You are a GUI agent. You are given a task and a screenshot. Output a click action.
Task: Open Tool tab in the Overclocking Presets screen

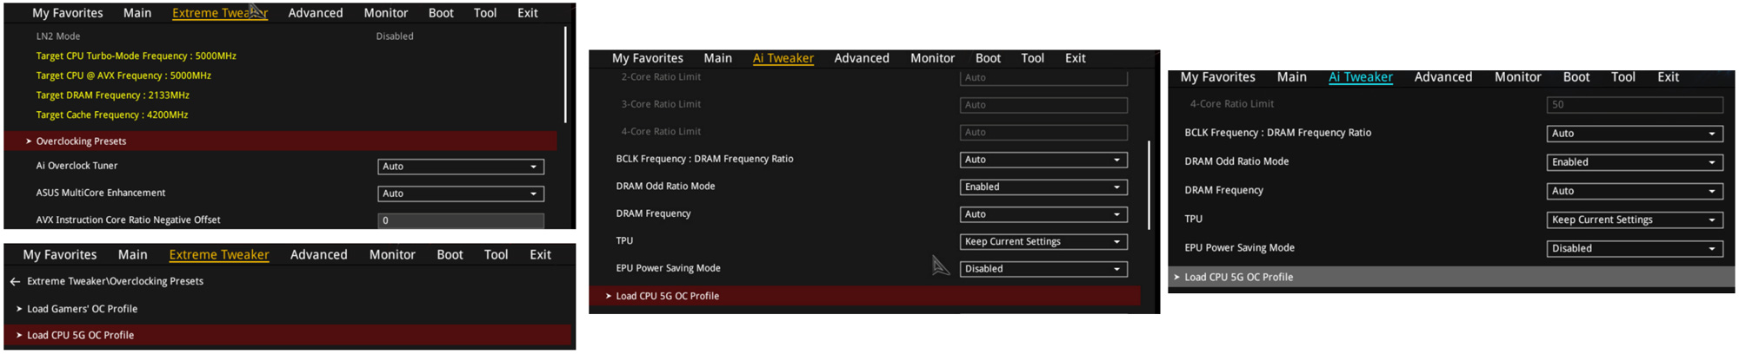[496, 254]
